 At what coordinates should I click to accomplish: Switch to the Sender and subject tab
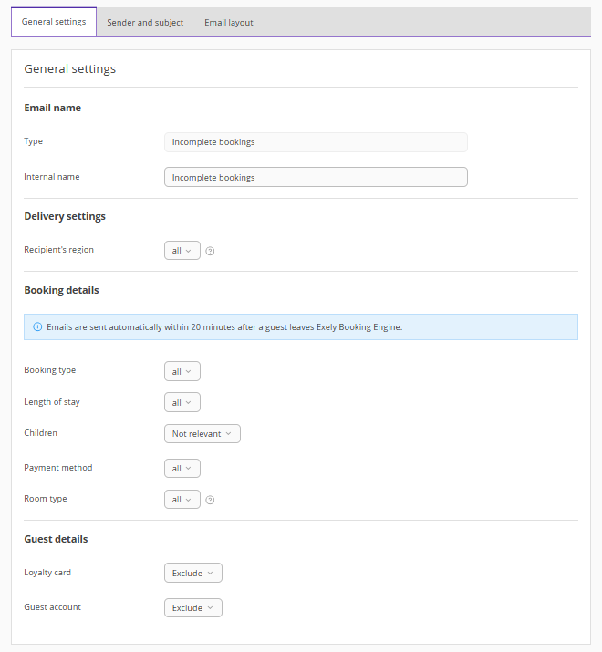tap(145, 23)
